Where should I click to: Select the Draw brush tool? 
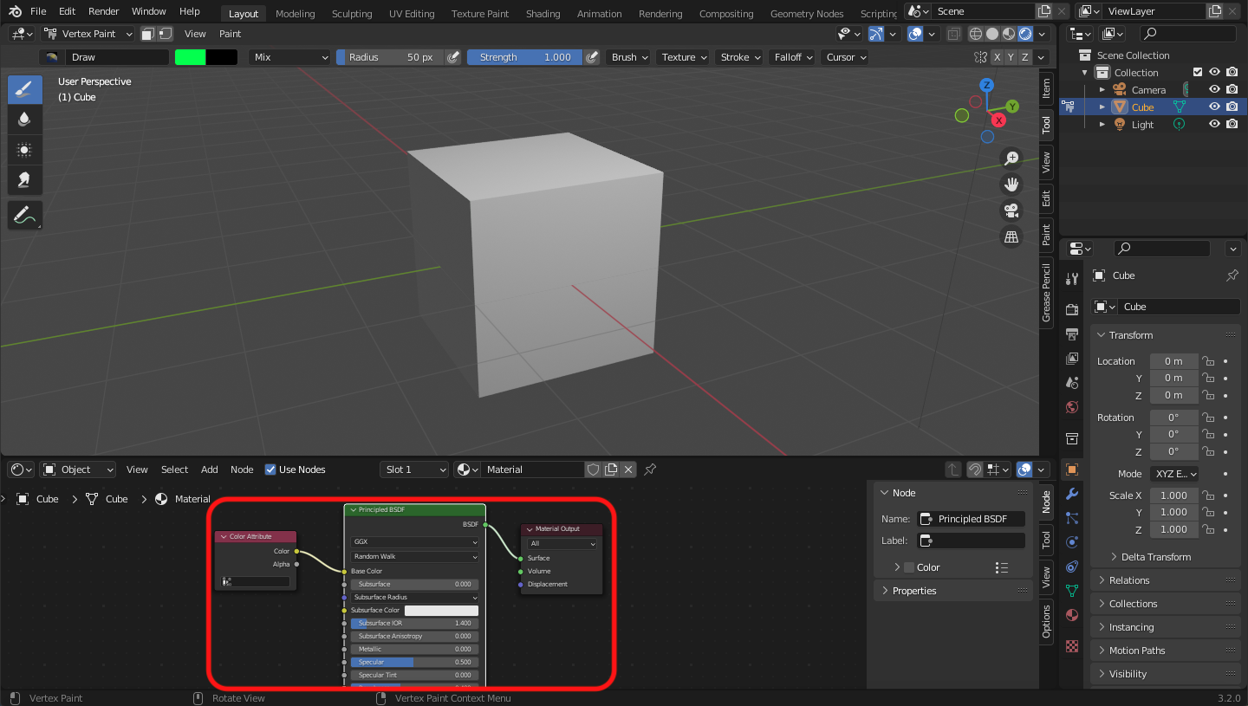(25, 89)
